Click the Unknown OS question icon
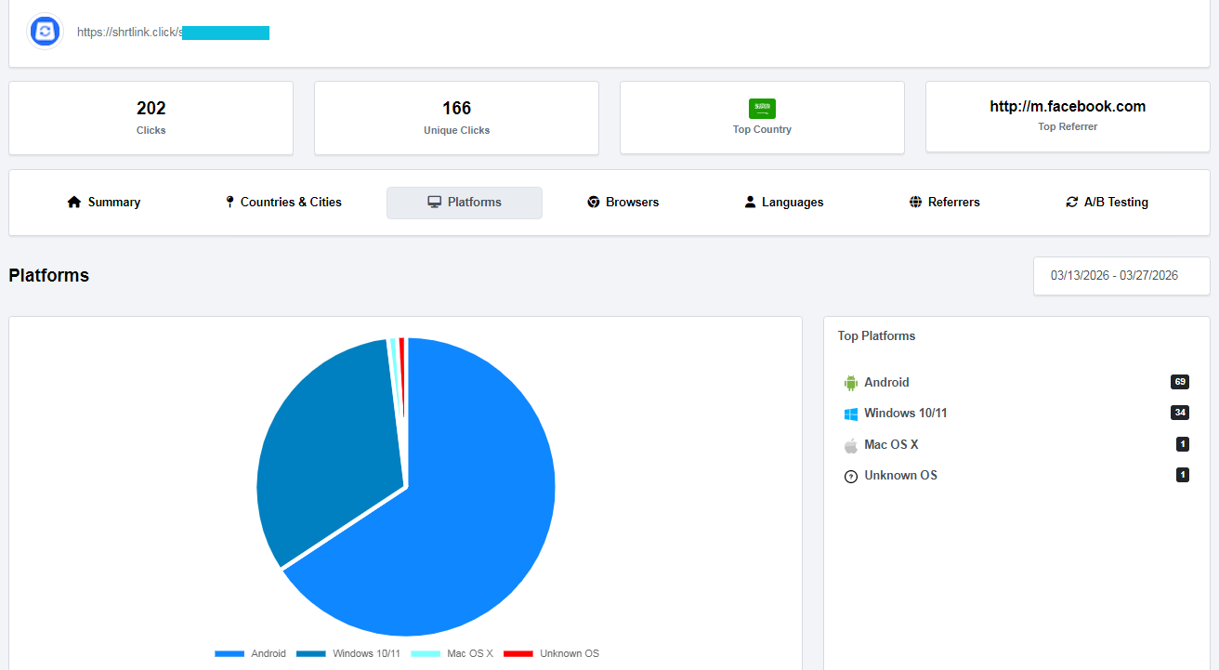 click(x=850, y=476)
